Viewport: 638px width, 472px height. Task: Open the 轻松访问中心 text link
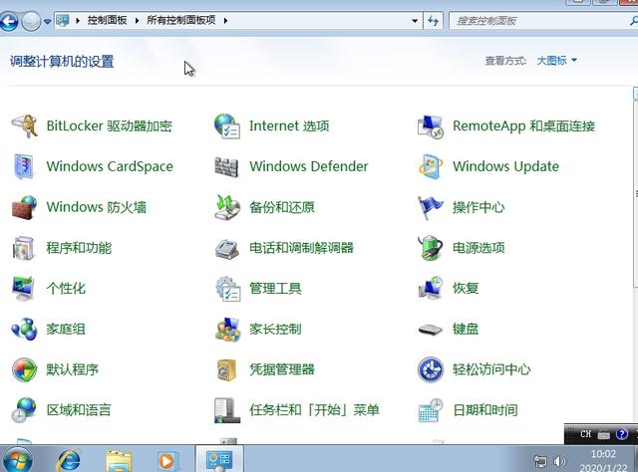click(491, 369)
